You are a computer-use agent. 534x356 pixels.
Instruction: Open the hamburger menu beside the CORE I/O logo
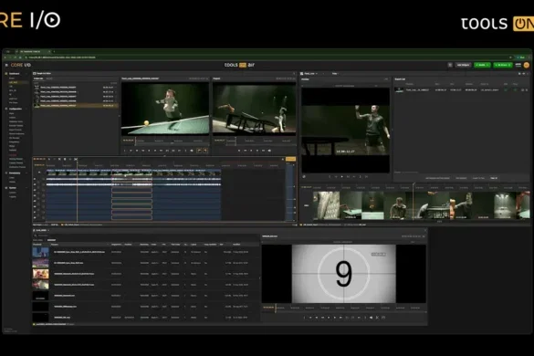[6, 65]
